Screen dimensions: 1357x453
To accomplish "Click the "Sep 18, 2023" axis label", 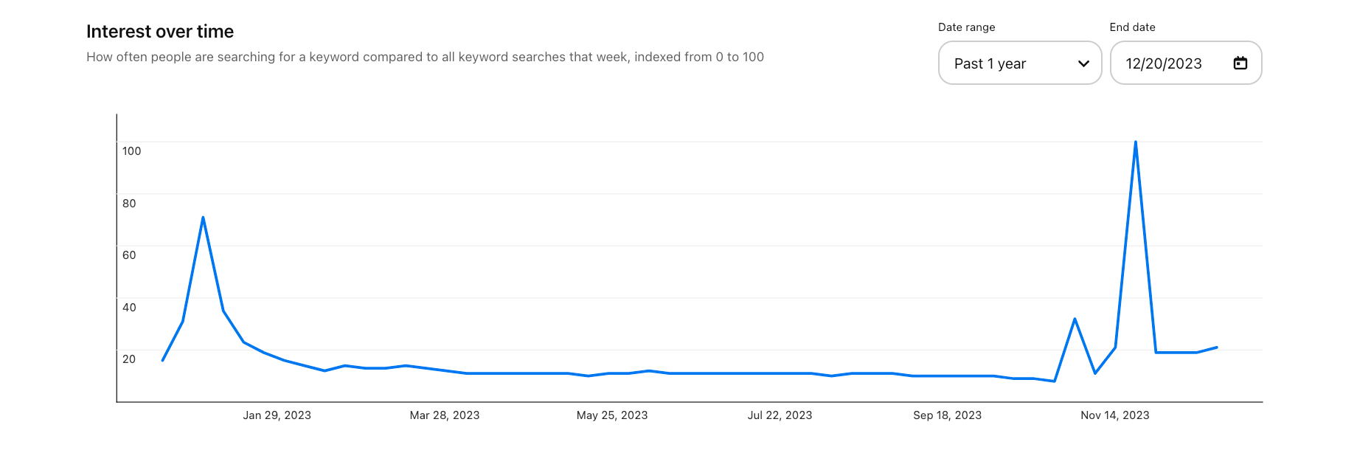I will click(x=947, y=415).
